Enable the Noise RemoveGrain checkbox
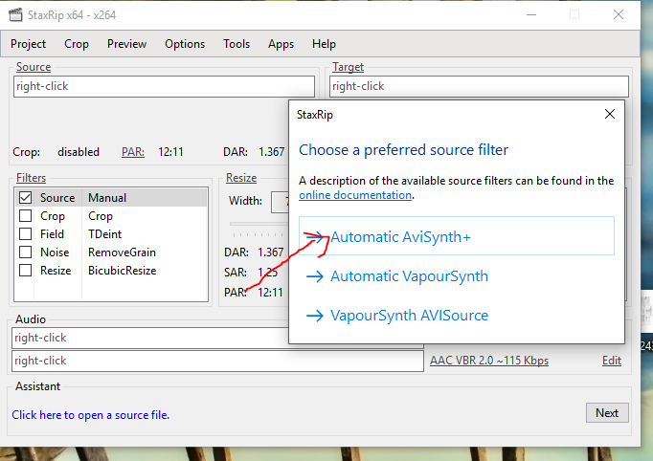The width and height of the screenshot is (653, 461). 26,252
